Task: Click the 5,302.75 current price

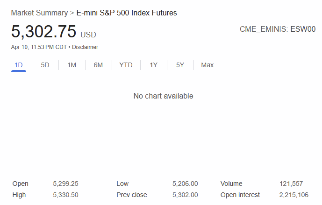Action: coord(43,32)
